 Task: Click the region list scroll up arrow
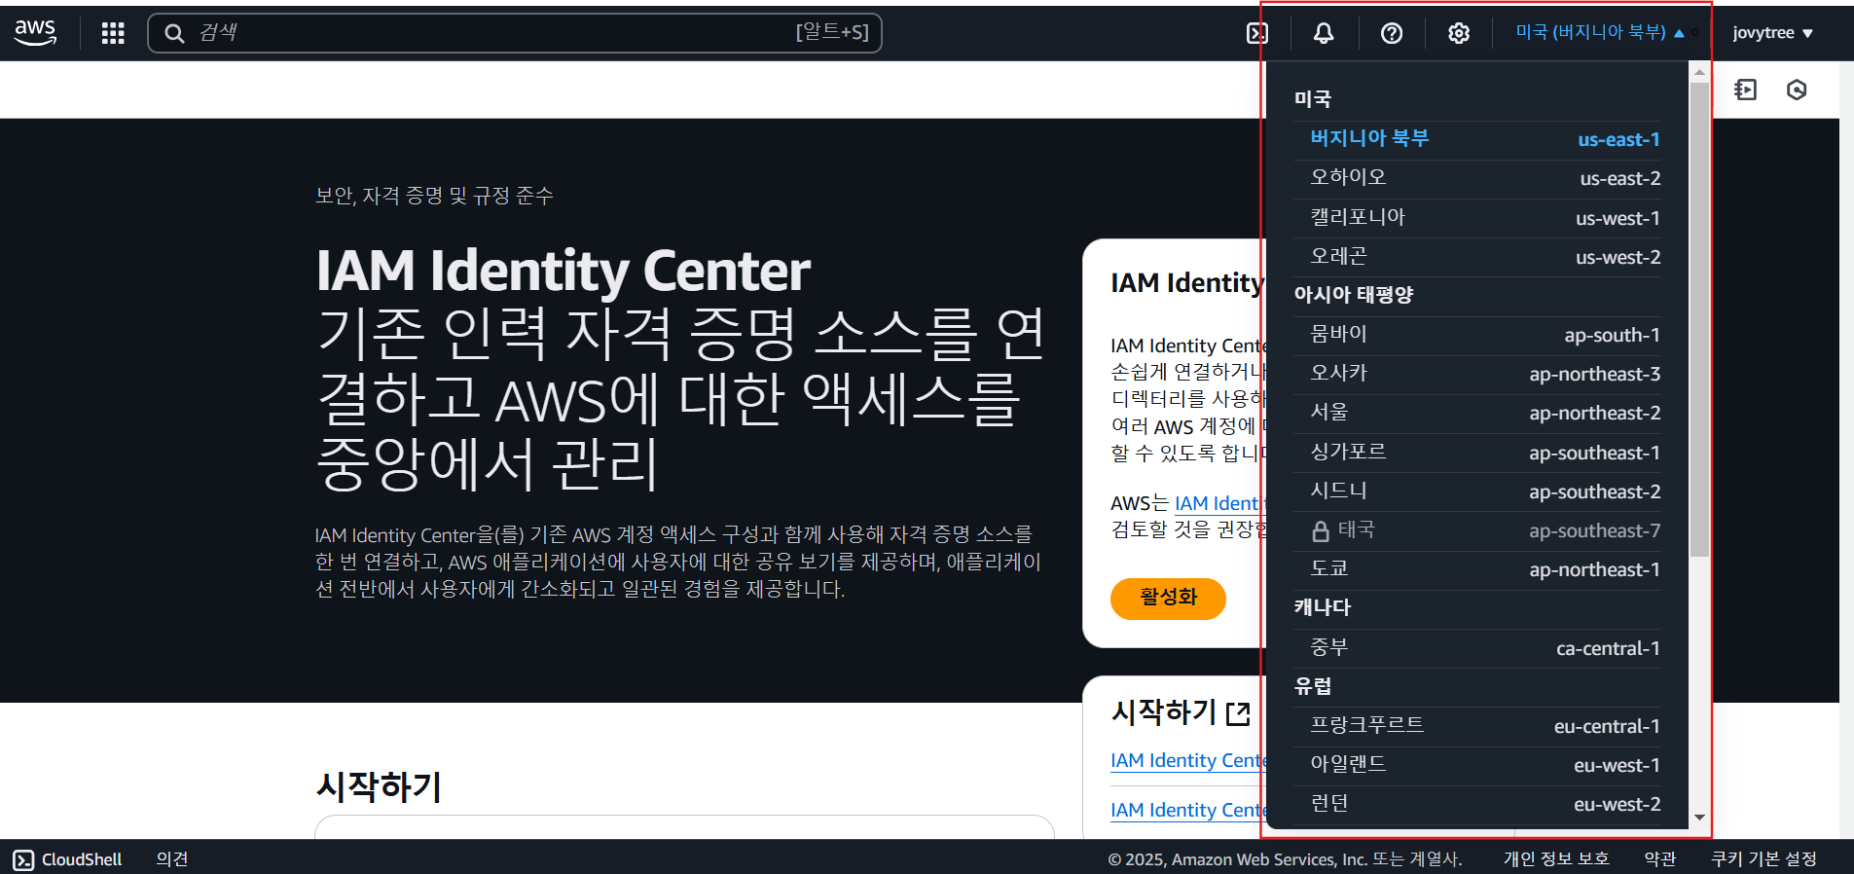pos(1699,72)
